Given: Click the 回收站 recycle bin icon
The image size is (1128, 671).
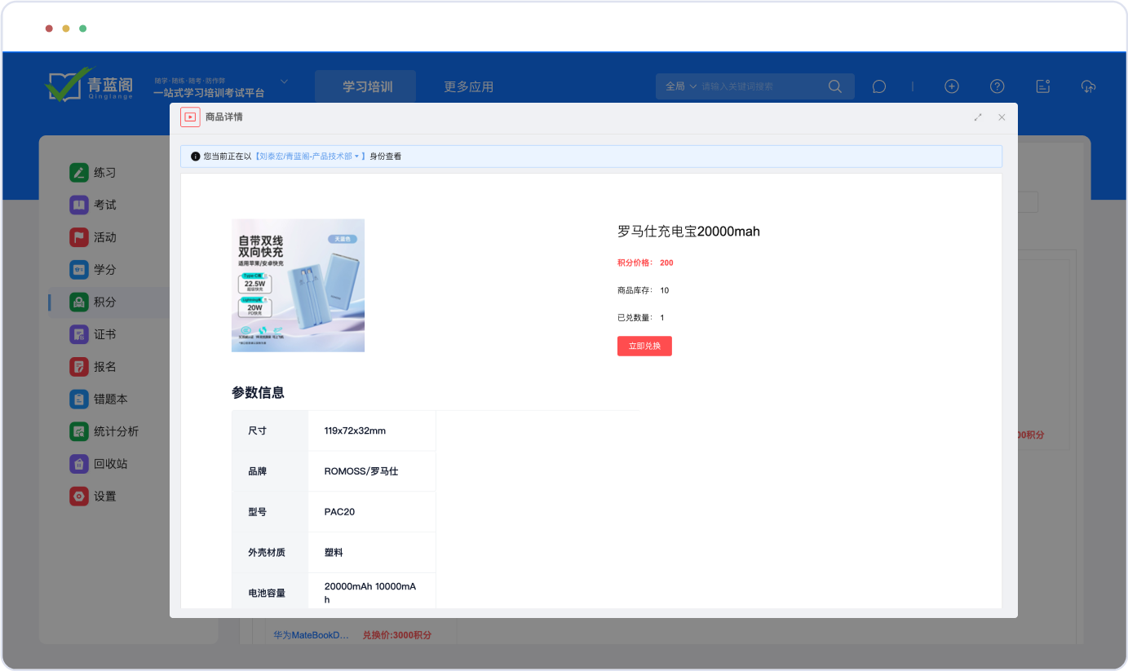Looking at the screenshot, I should point(78,464).
